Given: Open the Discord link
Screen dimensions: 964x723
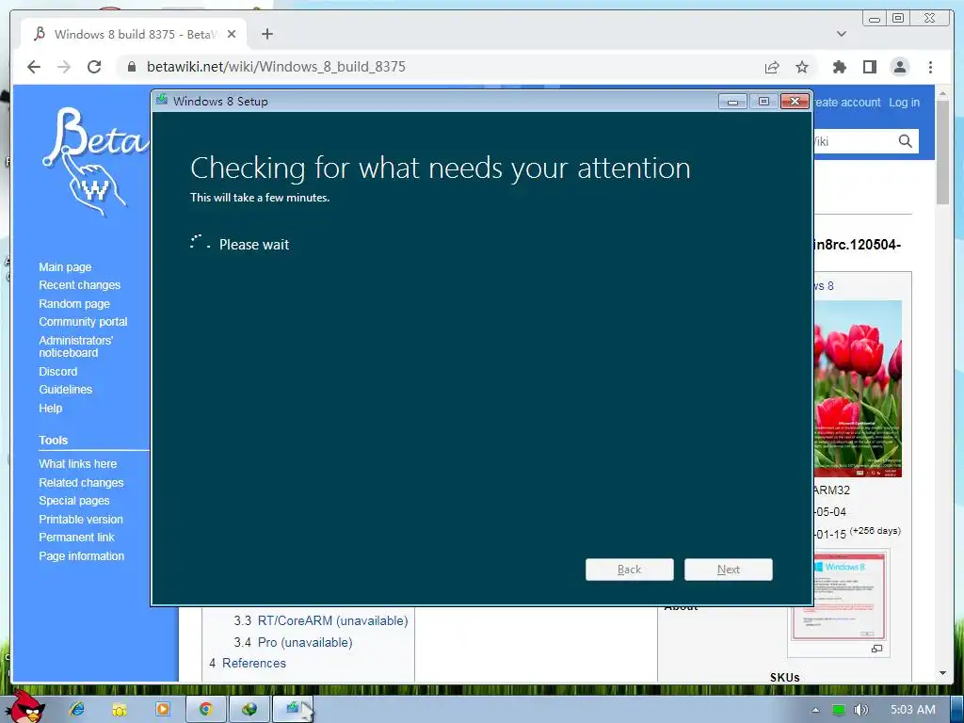Looking at the screenshot, I should (57, 371).
